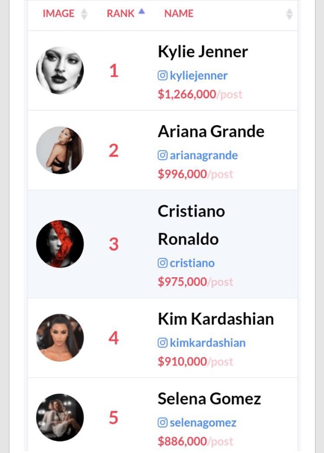This screenshot has height=453, width=324.
Task: Open the kimkardashian Instagram link
Action: pyautogui.click(x=208, y=343)
